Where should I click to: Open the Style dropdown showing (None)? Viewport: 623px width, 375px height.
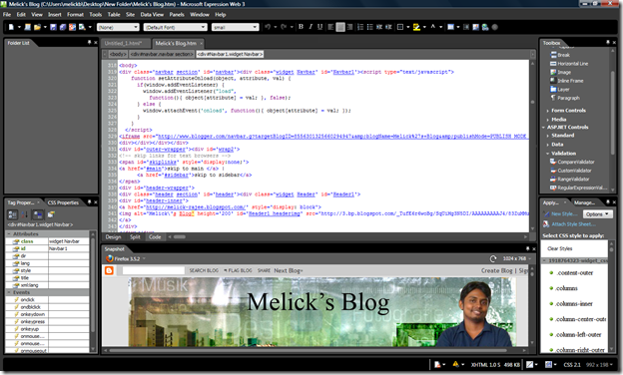(x=118, y=27)
